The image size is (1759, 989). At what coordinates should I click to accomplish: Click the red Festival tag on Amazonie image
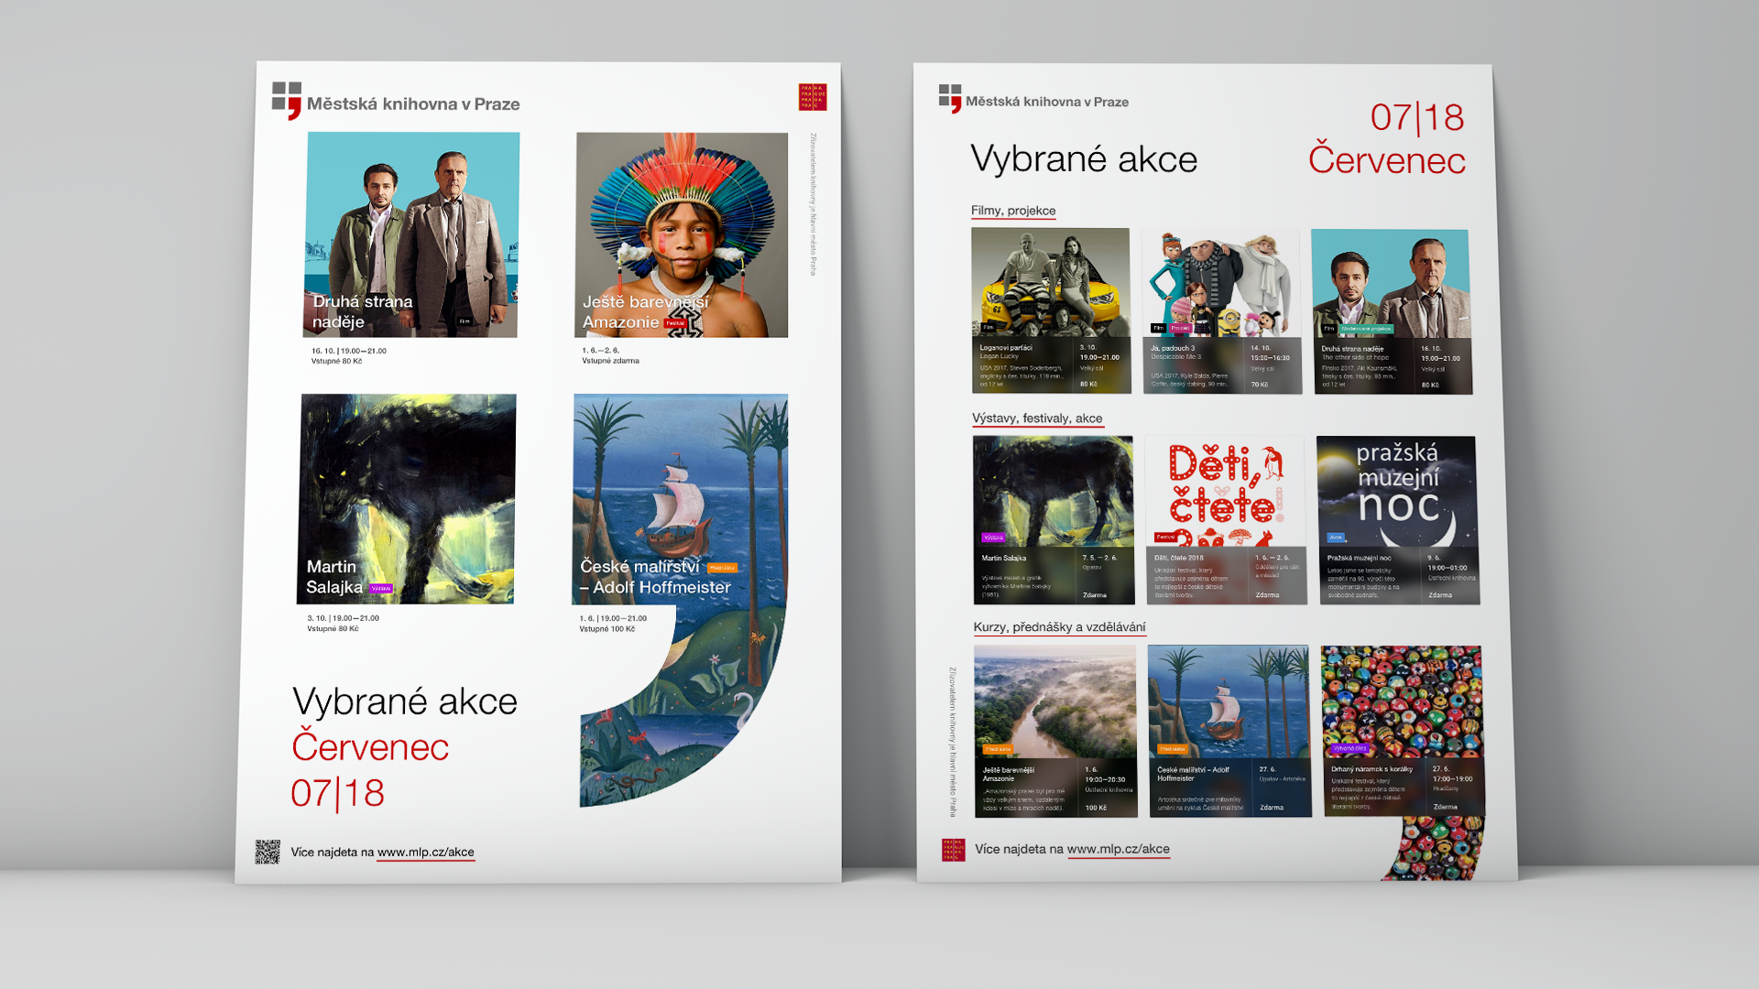[675, 323]
